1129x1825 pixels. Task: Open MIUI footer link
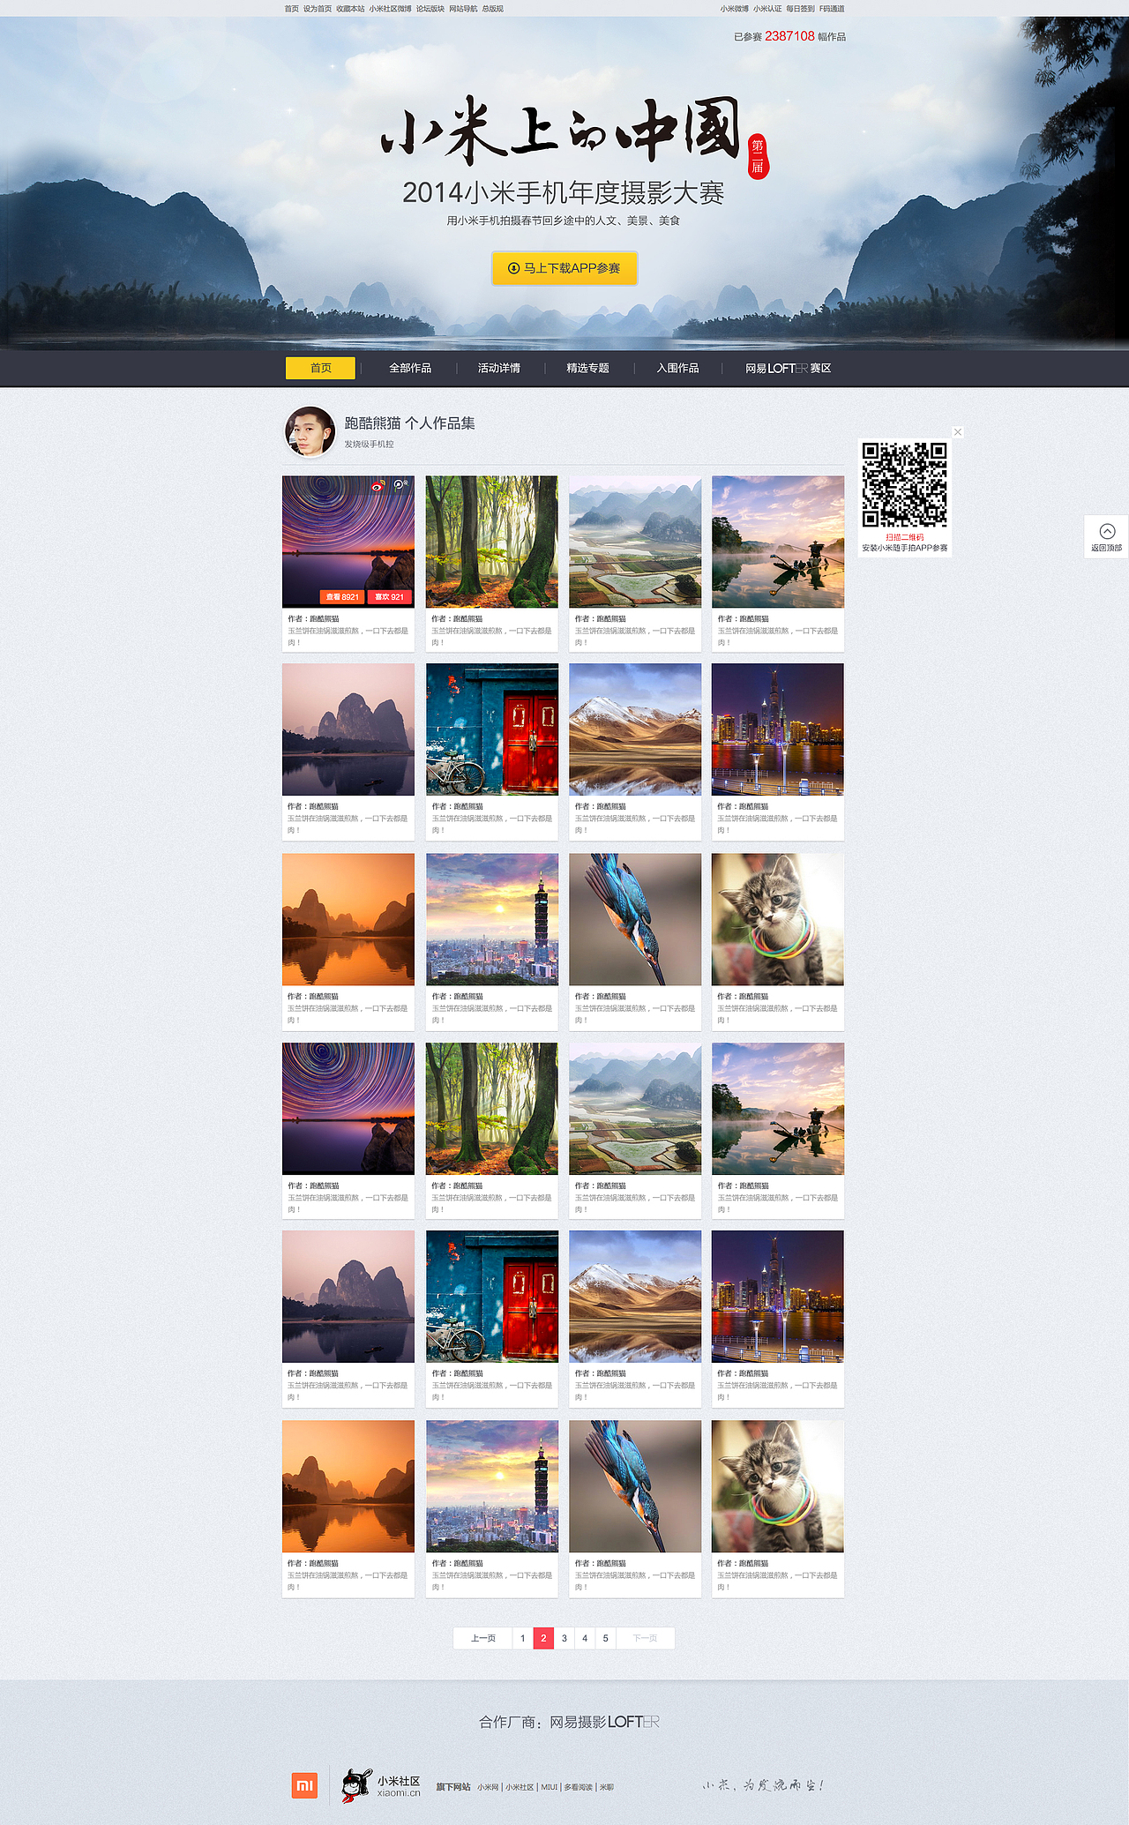point(550,1787)
